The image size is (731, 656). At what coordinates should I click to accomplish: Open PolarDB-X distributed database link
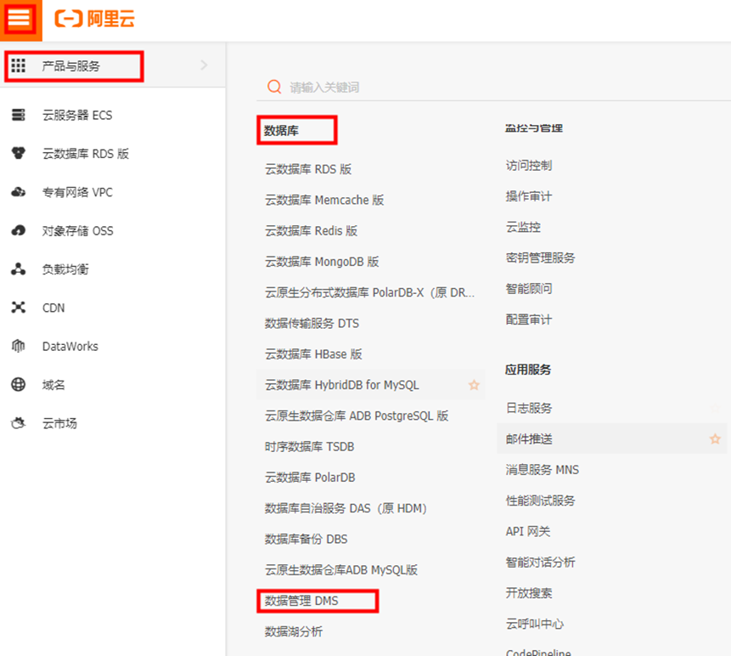point(369,292)
